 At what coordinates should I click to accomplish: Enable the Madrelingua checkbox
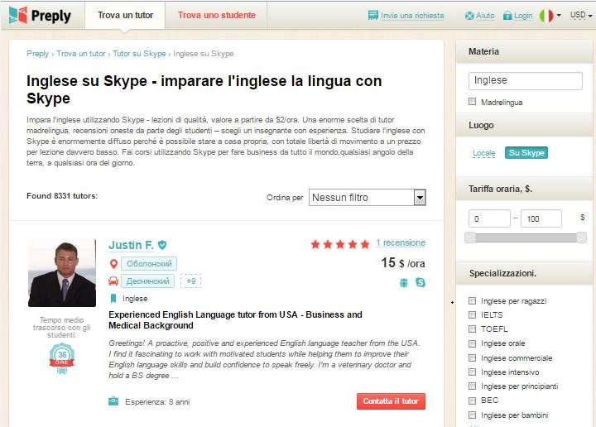473,102
